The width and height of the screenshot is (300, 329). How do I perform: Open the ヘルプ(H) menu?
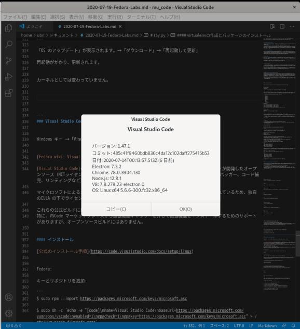tap(170, 17)
